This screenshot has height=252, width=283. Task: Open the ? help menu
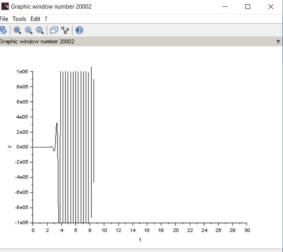(46, 19)
